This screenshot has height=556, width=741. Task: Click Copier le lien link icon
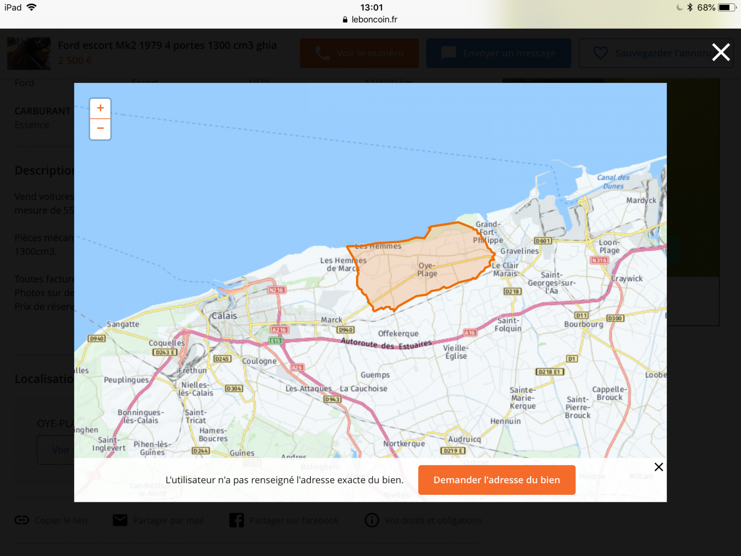[22, 520]
